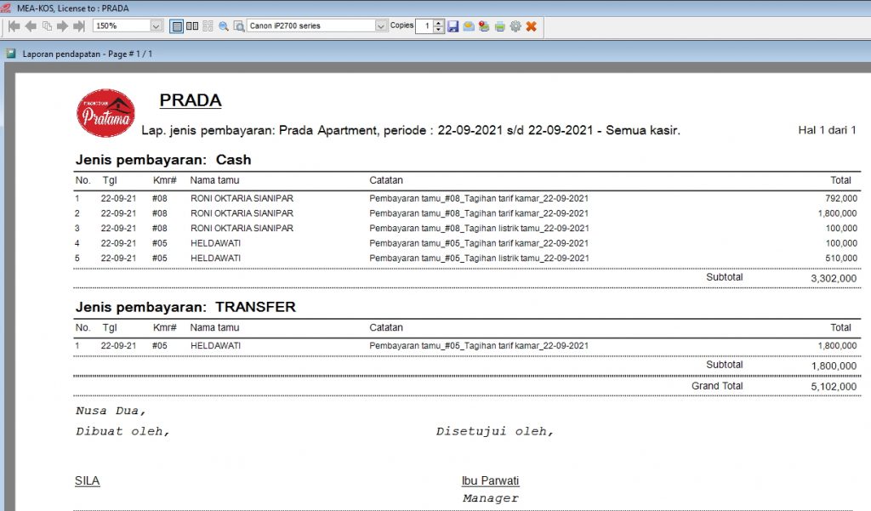Go to the next report page
Viewport: 871px width, 511px height.
point(62,26)
